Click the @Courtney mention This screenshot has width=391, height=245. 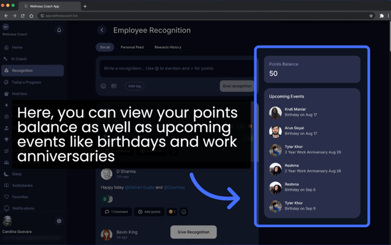174,187
